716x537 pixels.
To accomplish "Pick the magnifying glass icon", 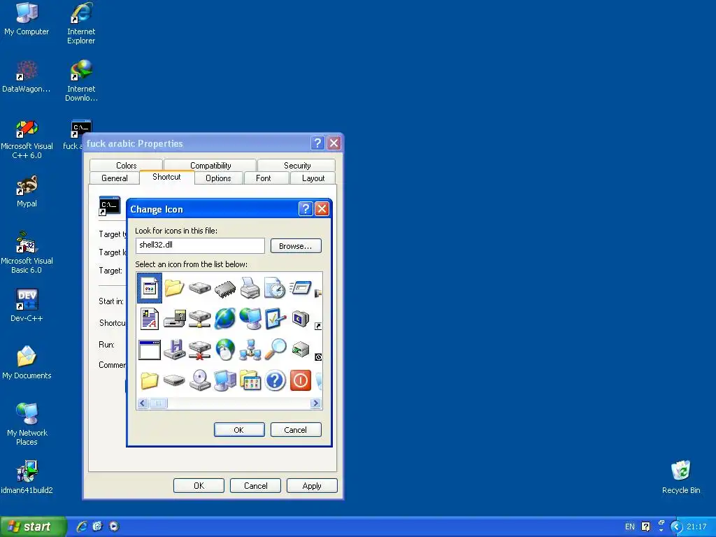I will click(x=275, y=350).
